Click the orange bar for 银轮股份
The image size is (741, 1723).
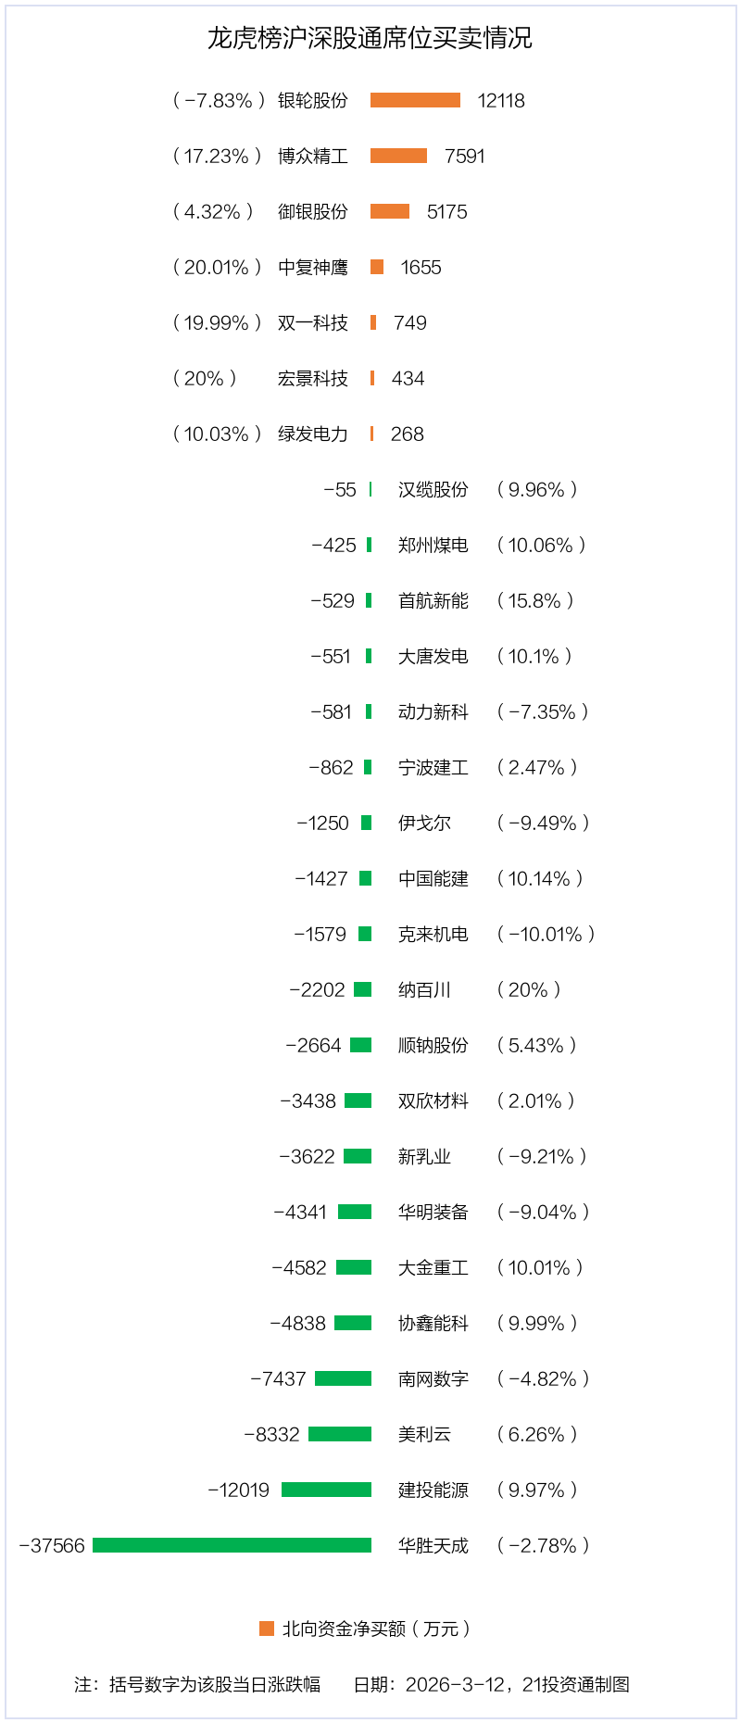pos(415,100)
